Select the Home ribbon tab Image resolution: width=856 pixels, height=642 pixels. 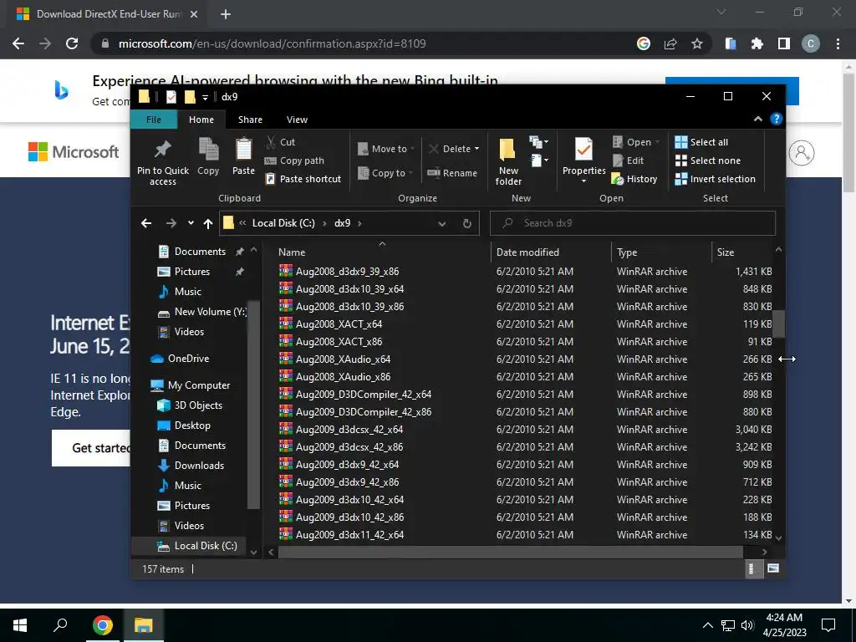[x=201, y=120]
